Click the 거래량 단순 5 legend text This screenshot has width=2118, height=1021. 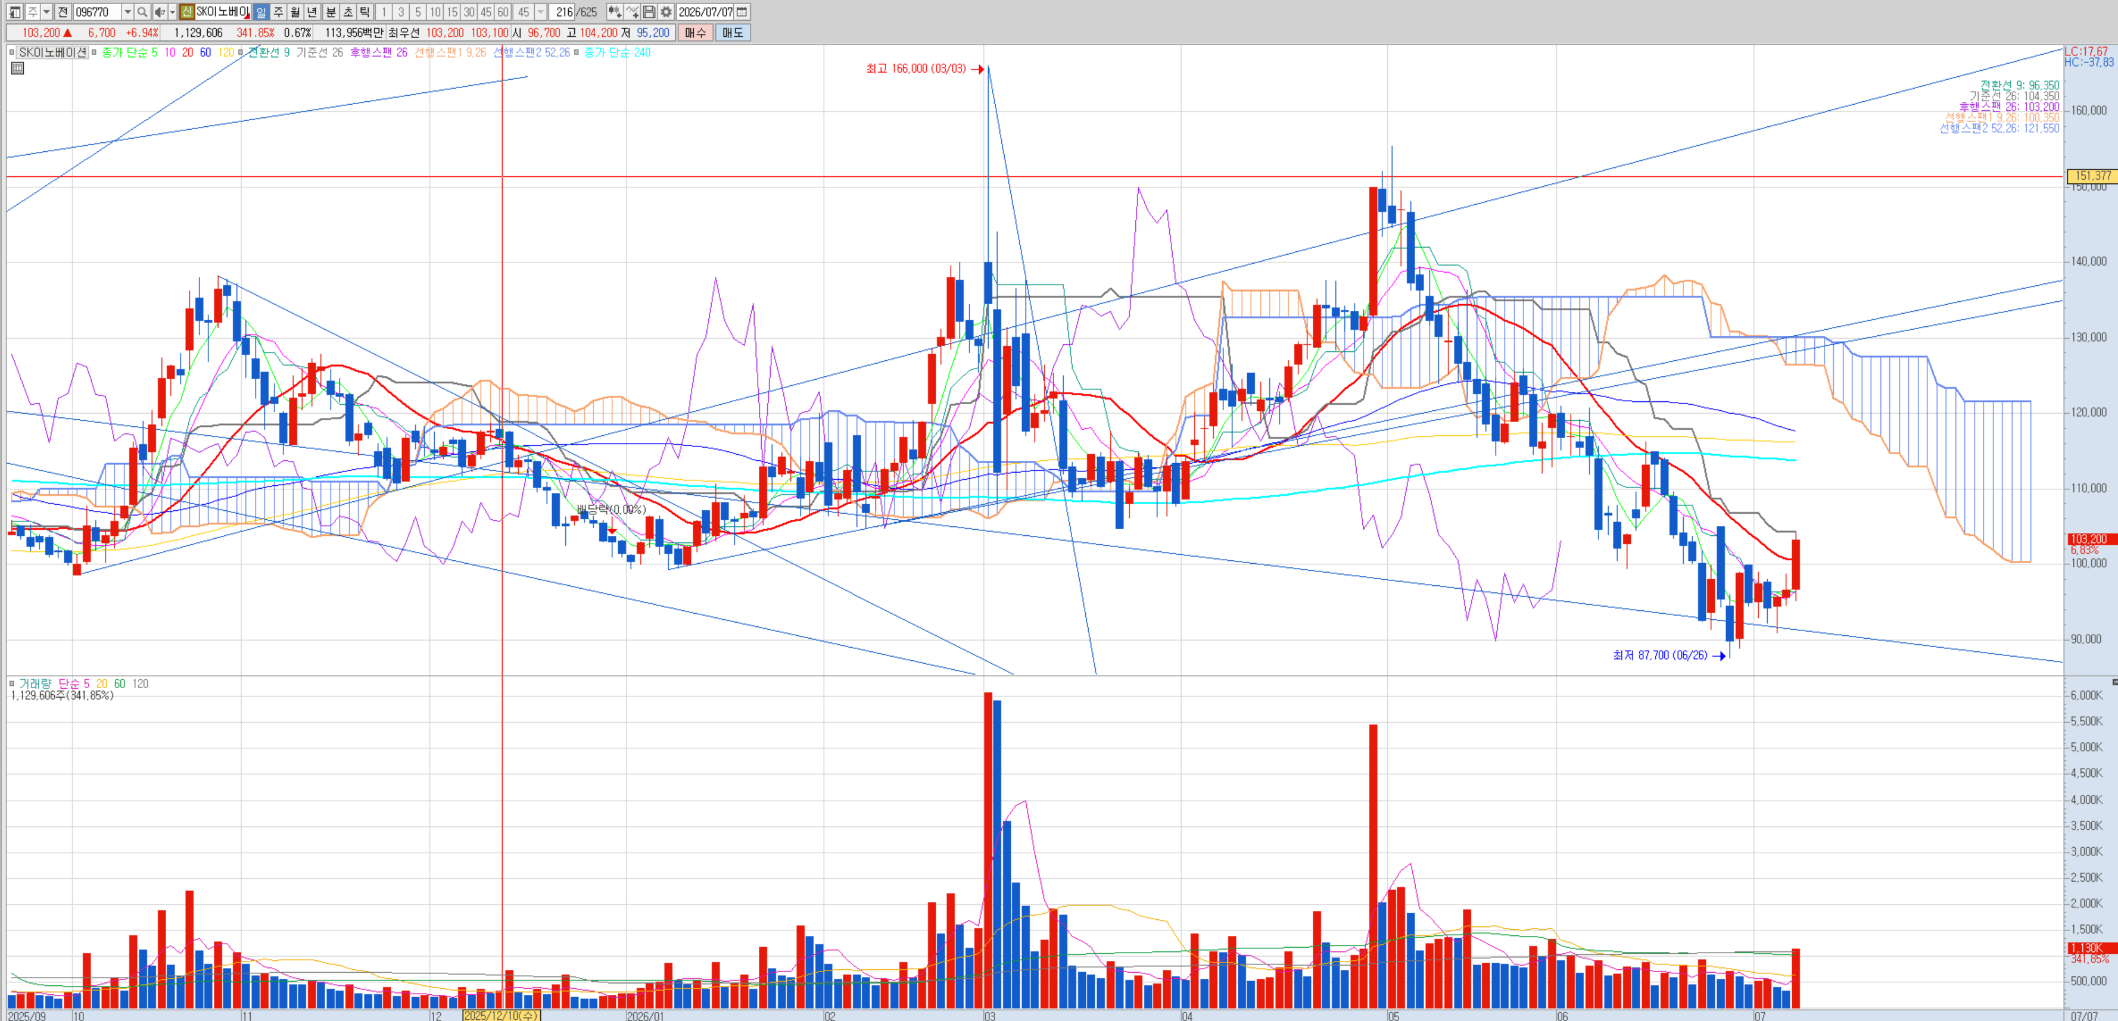pos(54,683)
